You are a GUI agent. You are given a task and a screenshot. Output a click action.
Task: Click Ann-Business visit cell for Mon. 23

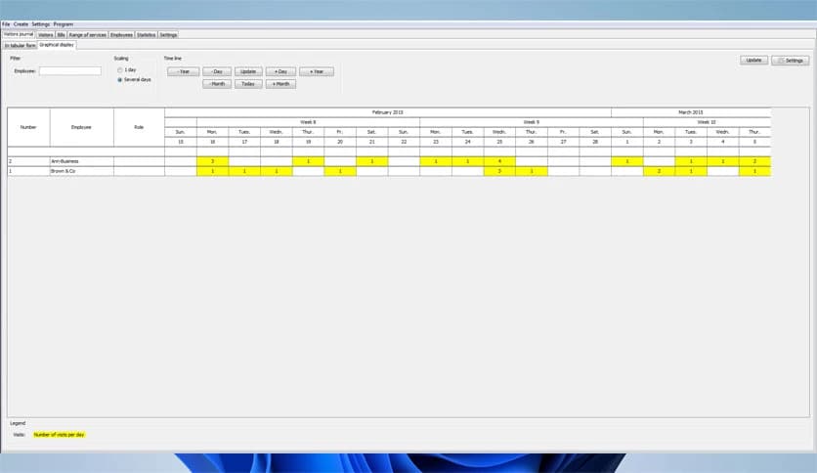(x=436, y=161)
